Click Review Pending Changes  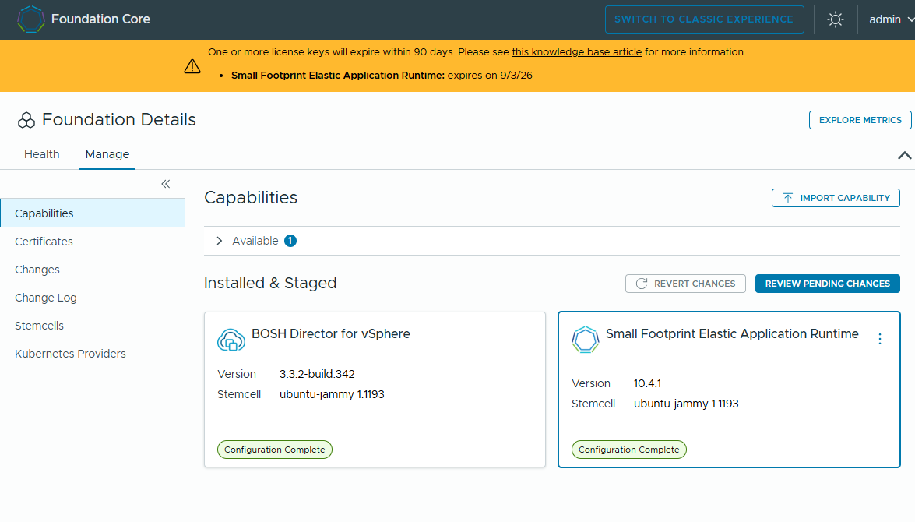(828, 284)
